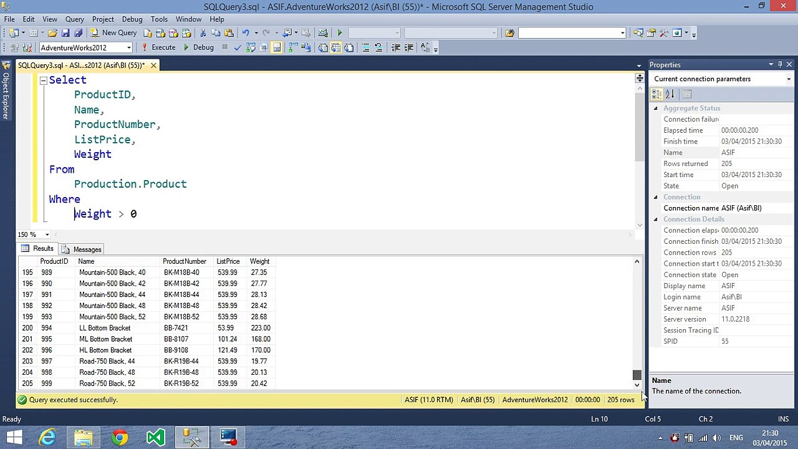Click Display Estimated Execution Plan icon
Viewport: 798px width, 449px height.
[251, 47]
